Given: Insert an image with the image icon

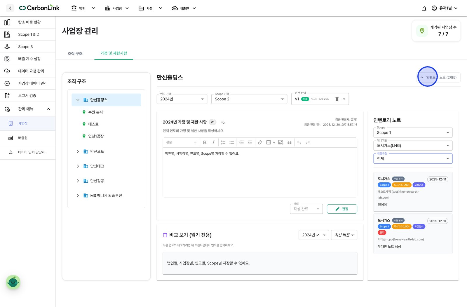Looking at the screenshot, I should tap(280, 142).
